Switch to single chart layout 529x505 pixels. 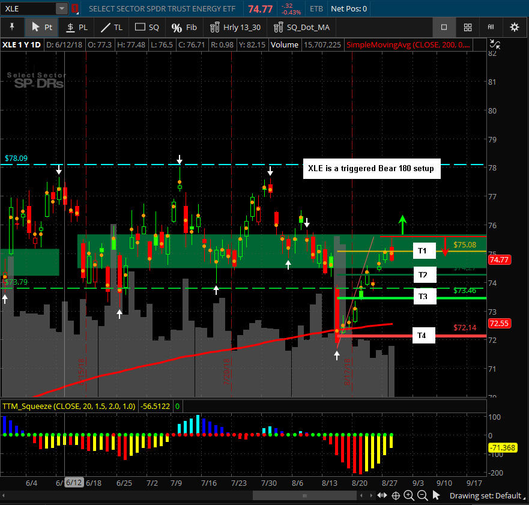[x=444, y=28]
